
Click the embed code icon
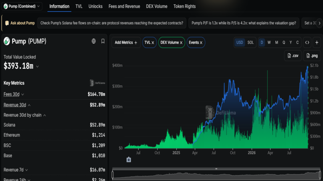point(307,42)
